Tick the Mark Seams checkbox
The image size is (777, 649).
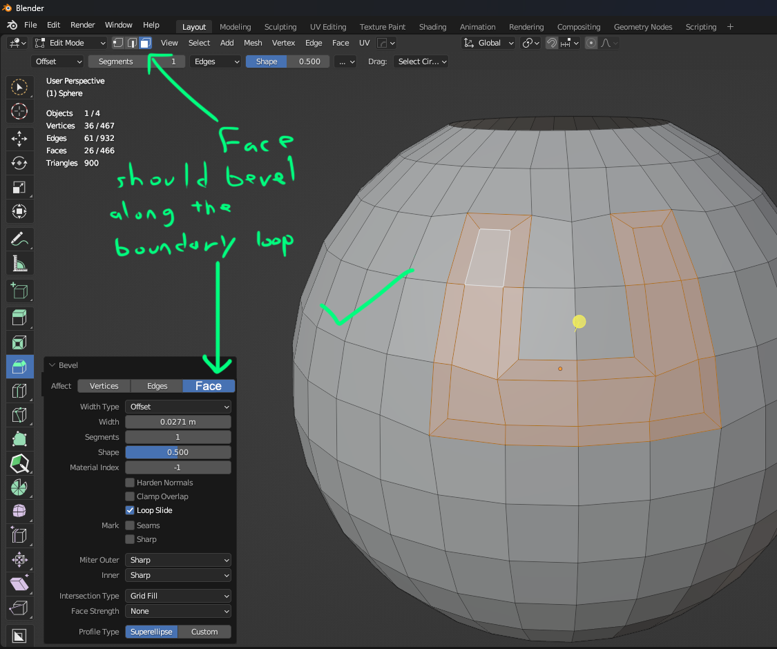click(x=130, y=525)
